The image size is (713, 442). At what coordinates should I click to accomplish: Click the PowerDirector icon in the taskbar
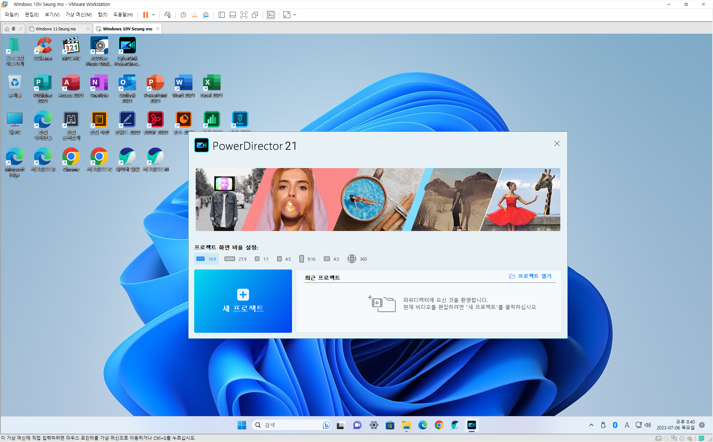(x=471, y=425)
